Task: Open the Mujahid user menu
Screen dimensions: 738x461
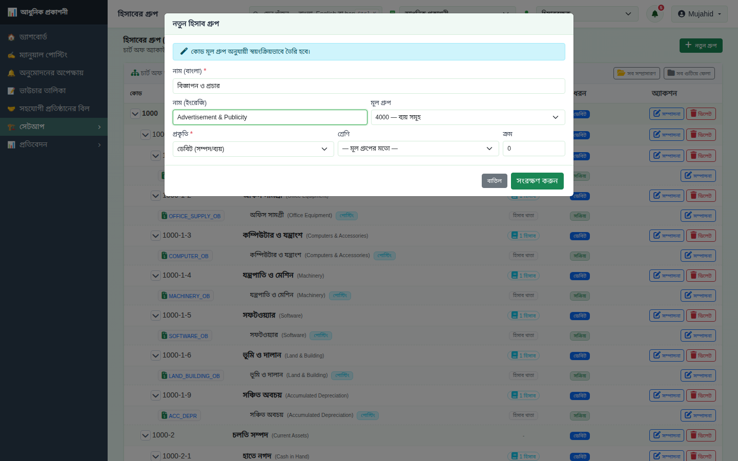Action: click(x=700, y=14)
